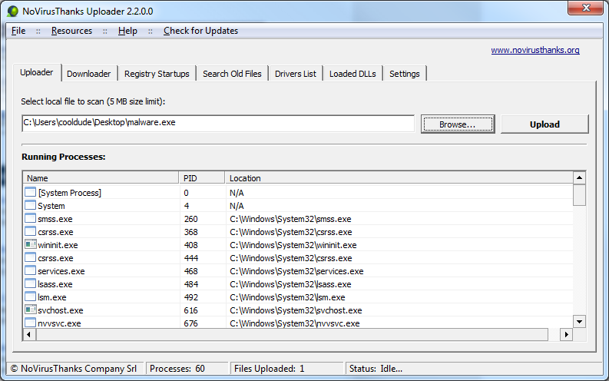This screenshot has height=381, width=609.
Task: Click the Upload button
Action: pos(544,124)
